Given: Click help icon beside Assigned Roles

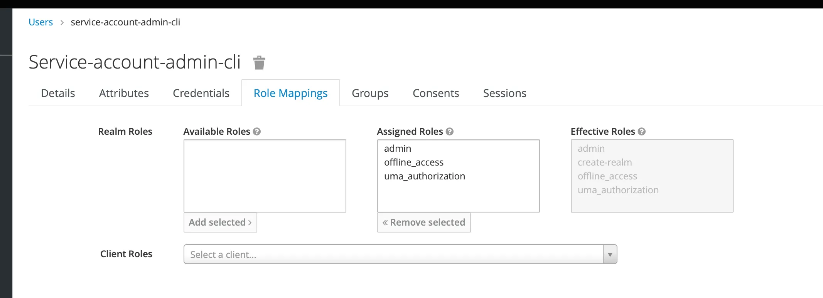Looking at the screenshot, I should point(449,132).
